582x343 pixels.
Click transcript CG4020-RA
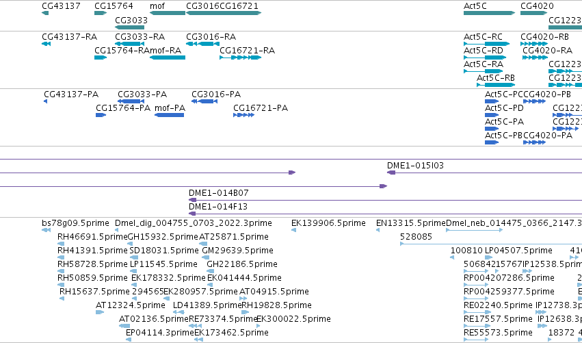click(x=535, y=58)
